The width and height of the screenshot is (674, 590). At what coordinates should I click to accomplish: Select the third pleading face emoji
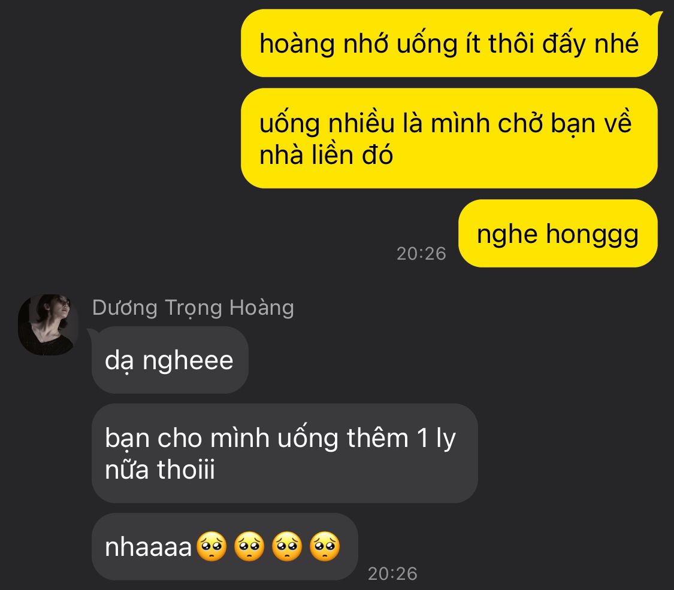287,547
